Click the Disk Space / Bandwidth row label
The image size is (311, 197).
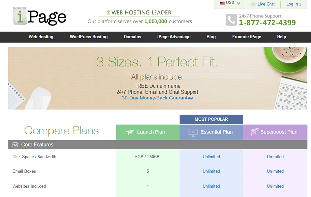(x=35, y=157)
